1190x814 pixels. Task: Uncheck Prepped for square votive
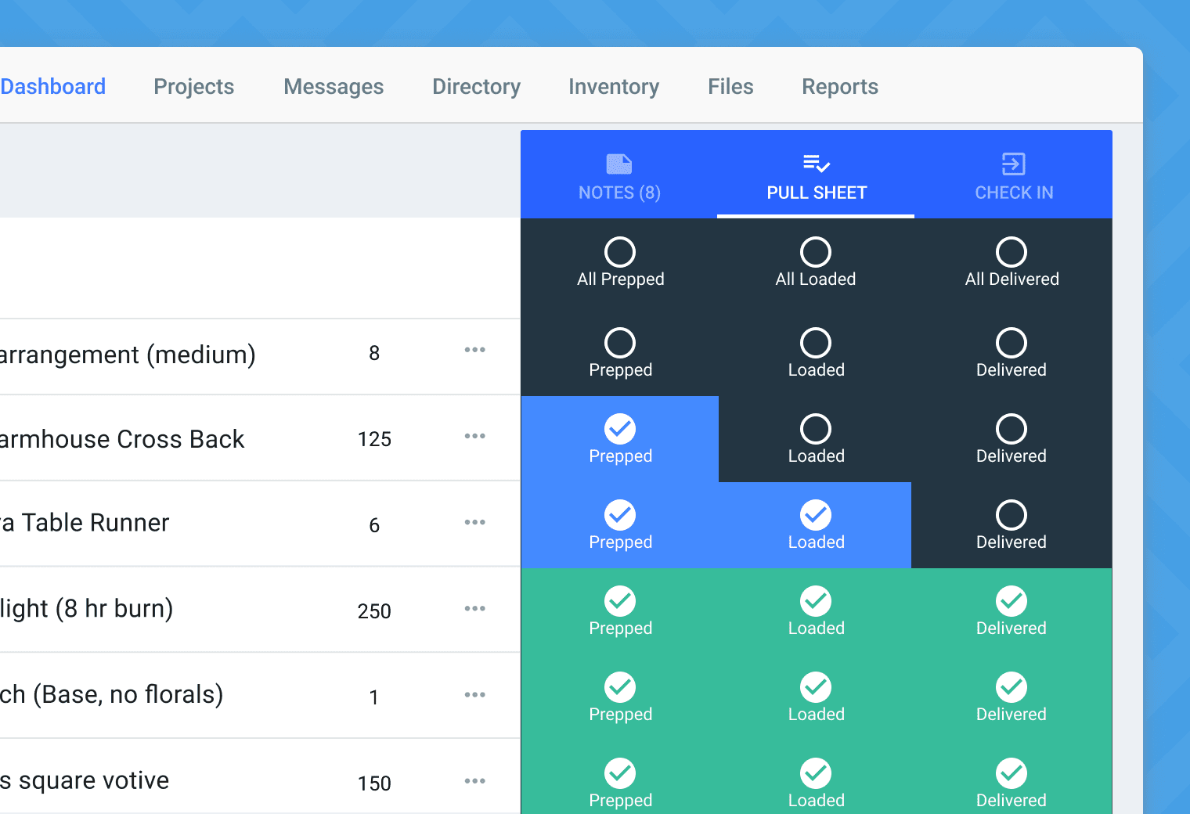(620, 773)
